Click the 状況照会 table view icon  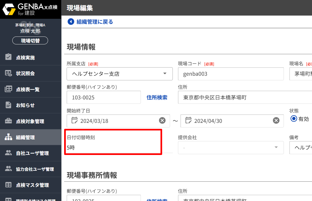click(x=8, y=73)
